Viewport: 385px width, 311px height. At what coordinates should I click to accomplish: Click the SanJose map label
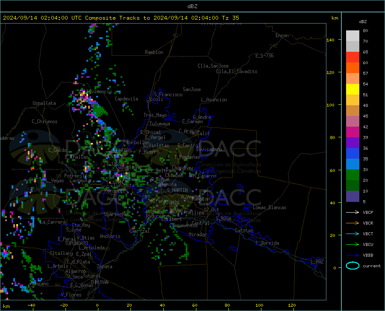coord(192,89)
